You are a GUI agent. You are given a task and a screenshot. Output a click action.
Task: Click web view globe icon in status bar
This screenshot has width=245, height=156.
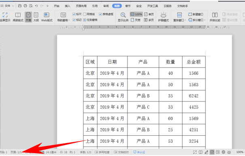pos(224,152)
